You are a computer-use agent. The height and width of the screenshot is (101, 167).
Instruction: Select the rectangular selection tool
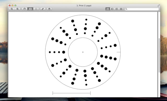pos(36,9)
